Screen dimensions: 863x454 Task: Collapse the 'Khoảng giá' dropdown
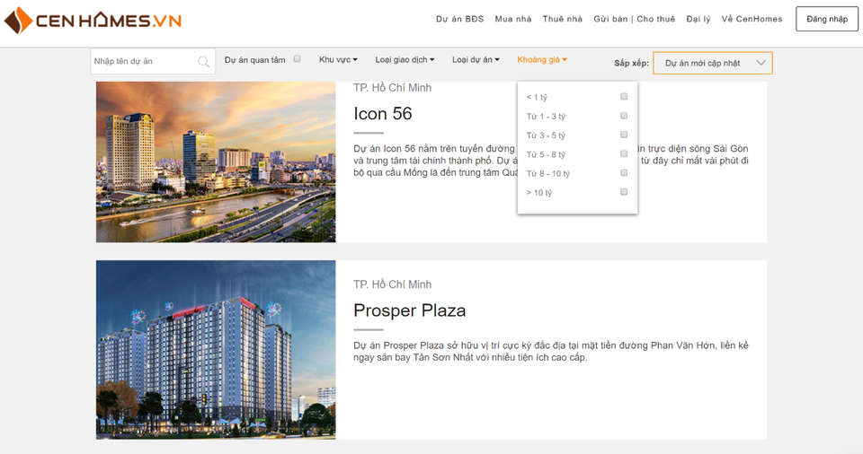pyautogui.click(x=541, y=59)
